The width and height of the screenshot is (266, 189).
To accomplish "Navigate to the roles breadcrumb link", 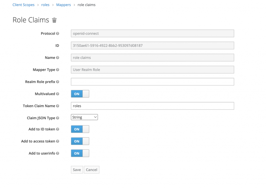I will click(45, 5).
